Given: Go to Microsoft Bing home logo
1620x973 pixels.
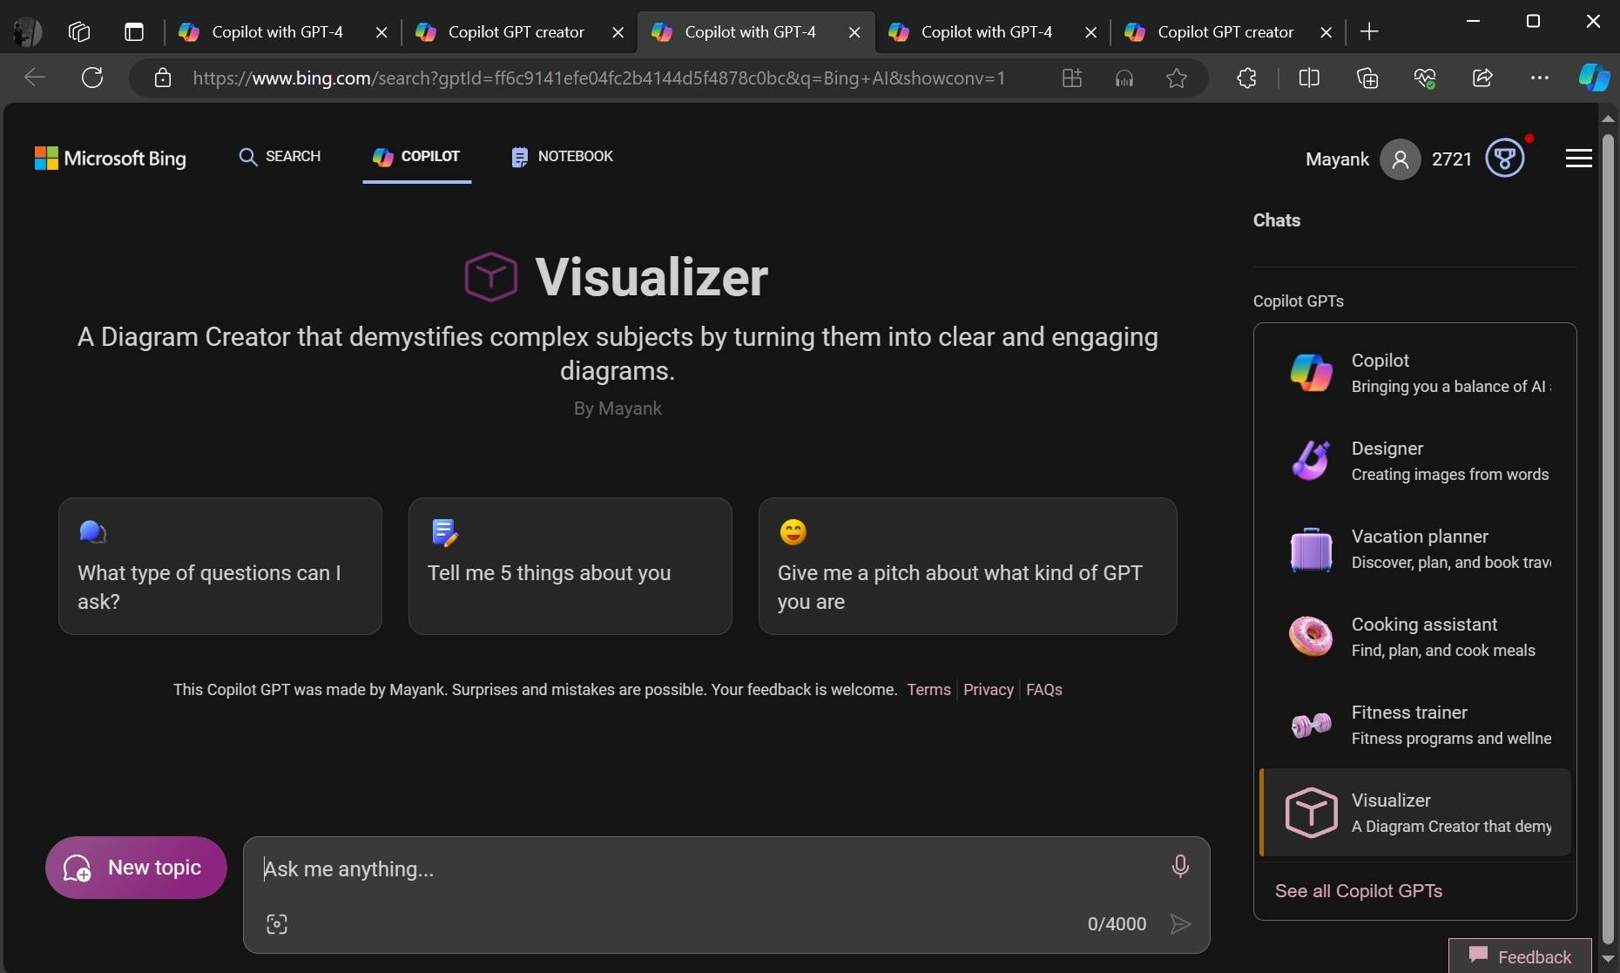Looking at the screenshot, I should 111,158.
